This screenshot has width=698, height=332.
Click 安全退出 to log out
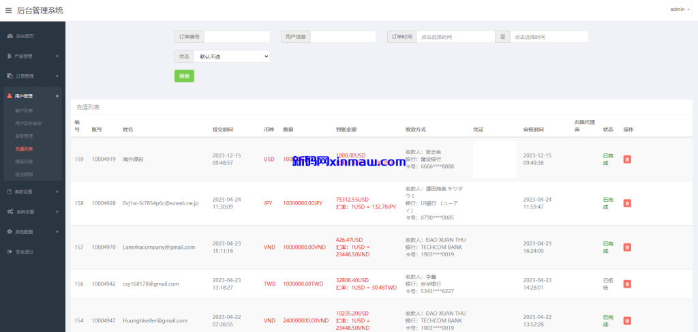pyautogui.click(x=24, y=252)
